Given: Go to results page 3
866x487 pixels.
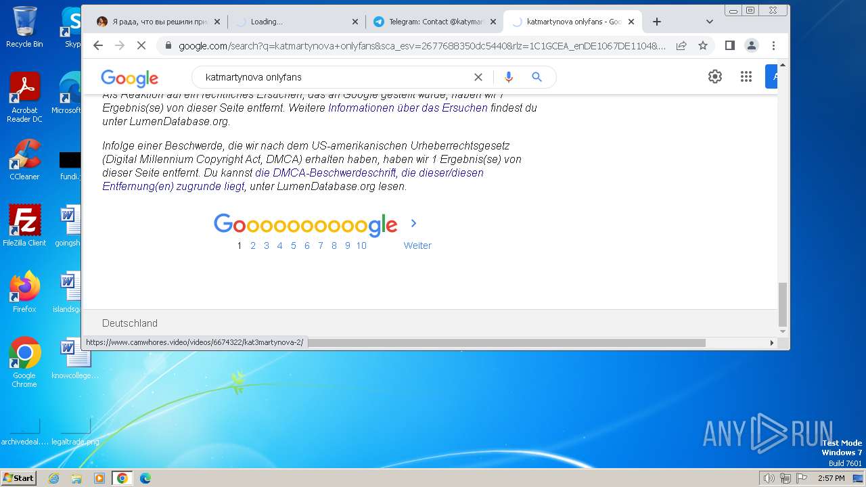Looking at the screenshot, I should (267, 246).
